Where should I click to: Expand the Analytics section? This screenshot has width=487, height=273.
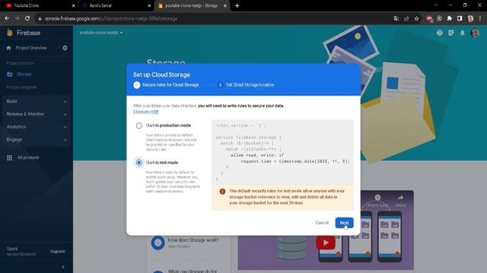pyautogui.click(x=37, y=127)
